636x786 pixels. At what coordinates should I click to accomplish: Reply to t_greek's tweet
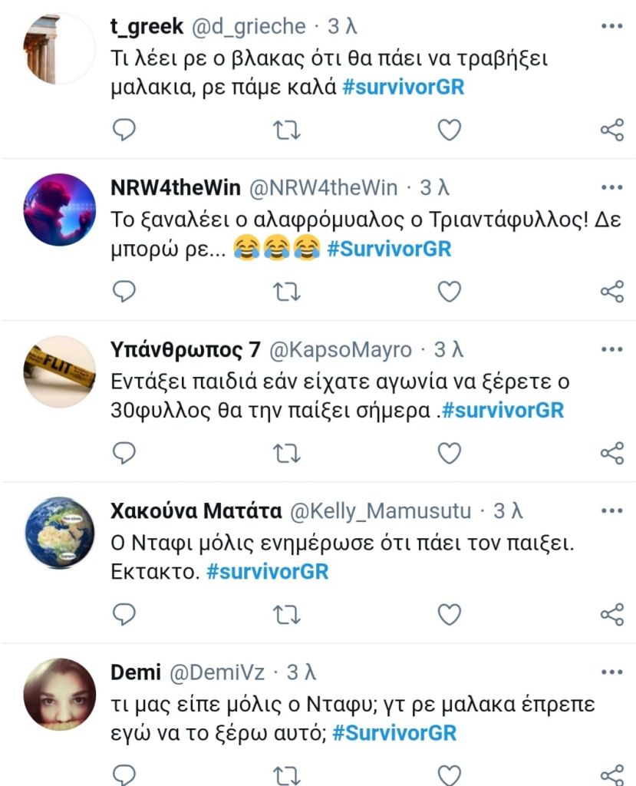tap(124, 130)
